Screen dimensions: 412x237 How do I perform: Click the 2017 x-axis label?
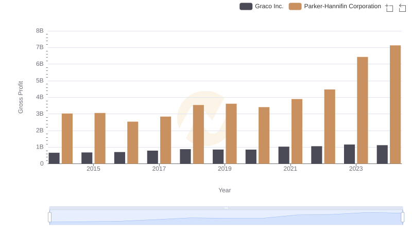coord(159,169)
